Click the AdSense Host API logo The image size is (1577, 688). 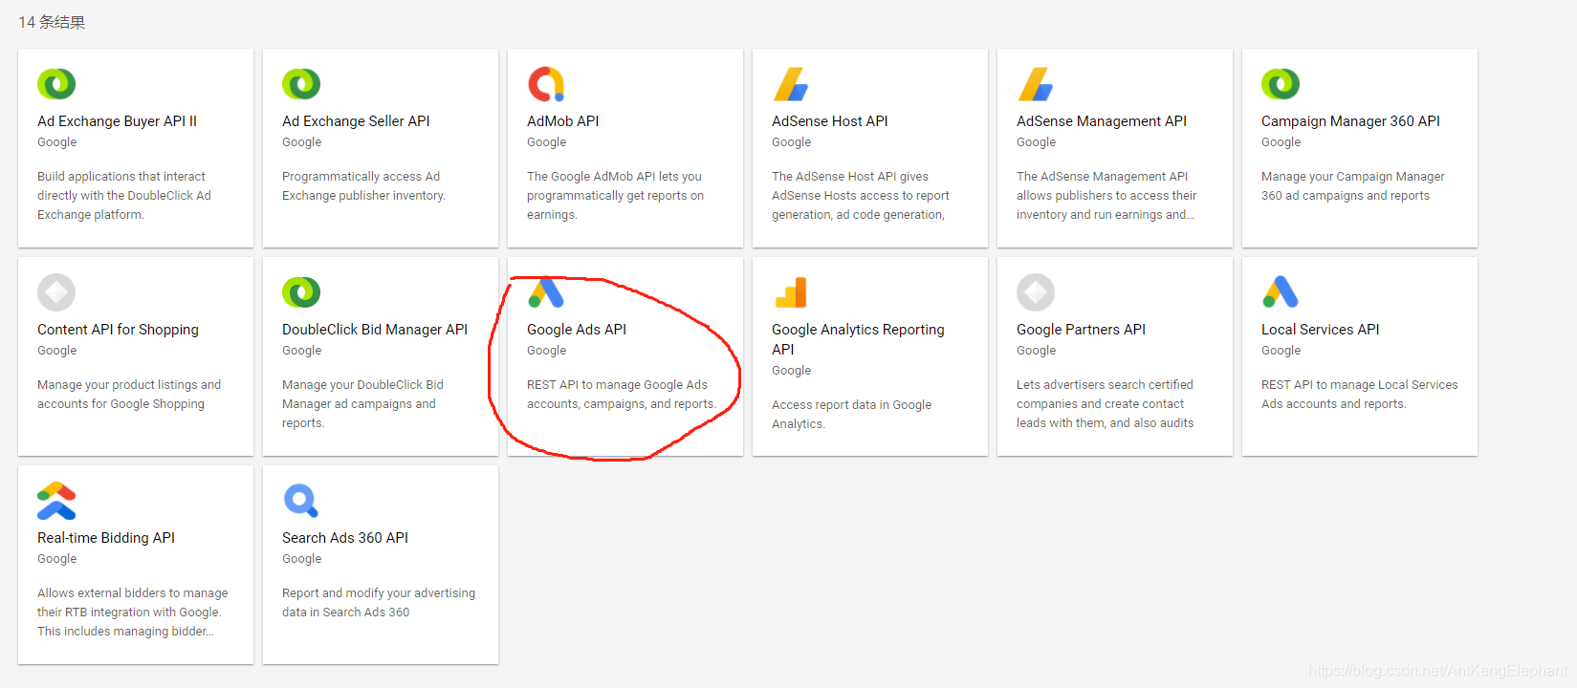tap(791, 84)
